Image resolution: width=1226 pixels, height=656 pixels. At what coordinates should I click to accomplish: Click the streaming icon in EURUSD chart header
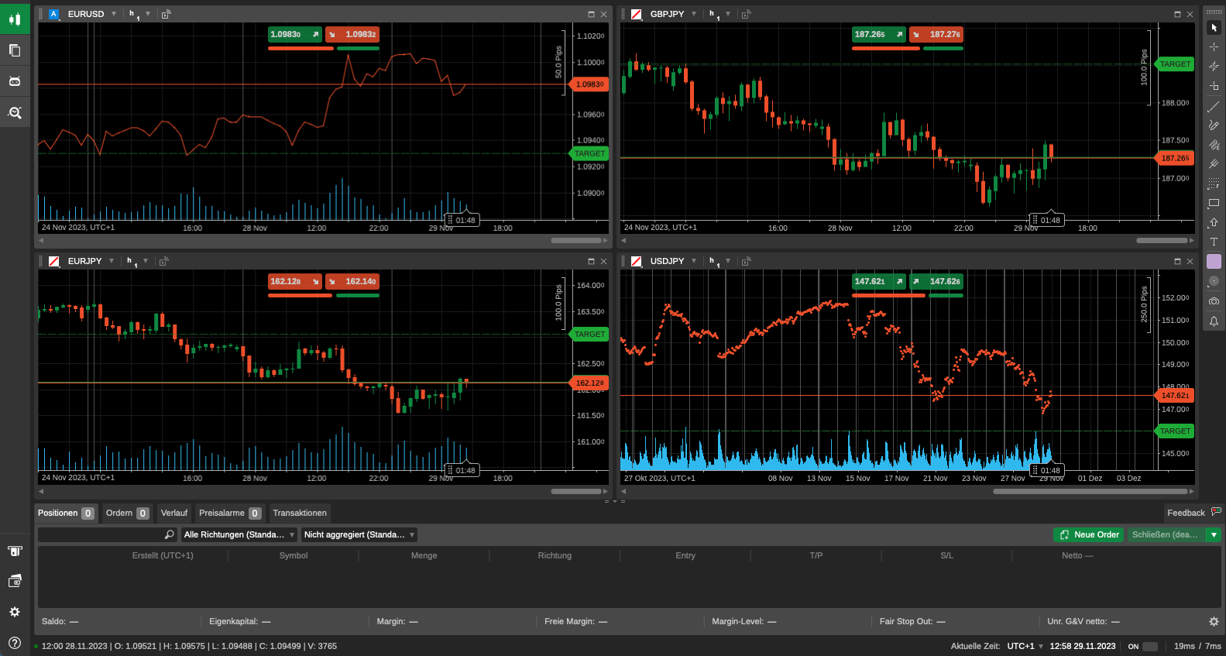coord(166,14)
